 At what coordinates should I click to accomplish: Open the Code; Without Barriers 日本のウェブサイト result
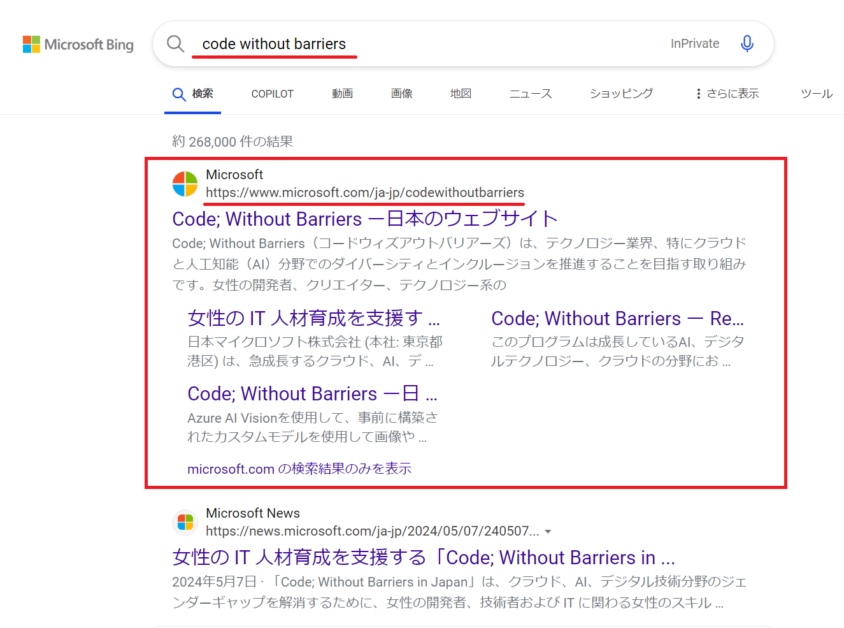[364, 219]
